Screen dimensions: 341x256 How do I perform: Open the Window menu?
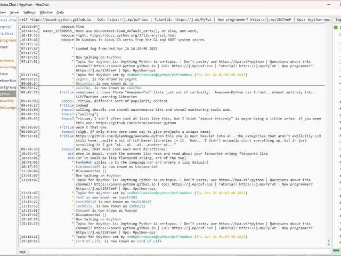pos(46,12)
